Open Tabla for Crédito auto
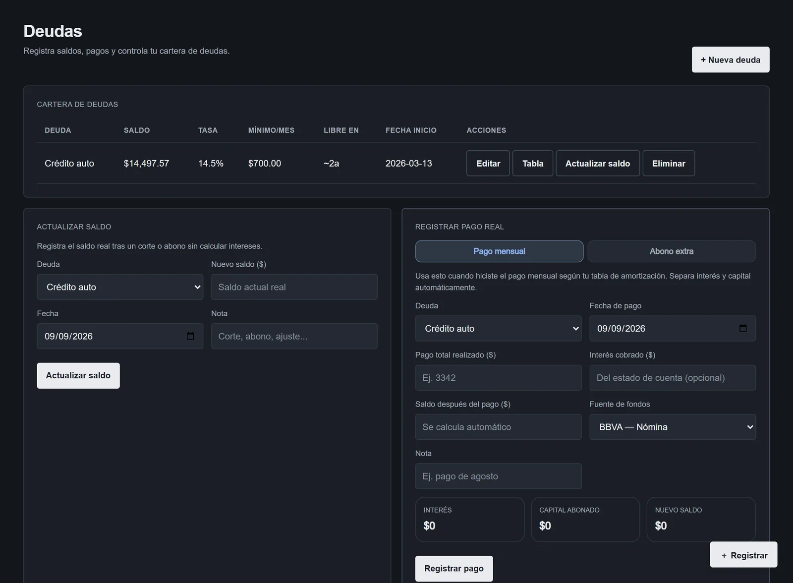Screen dimensions: 793x583 tap(533, 163)
